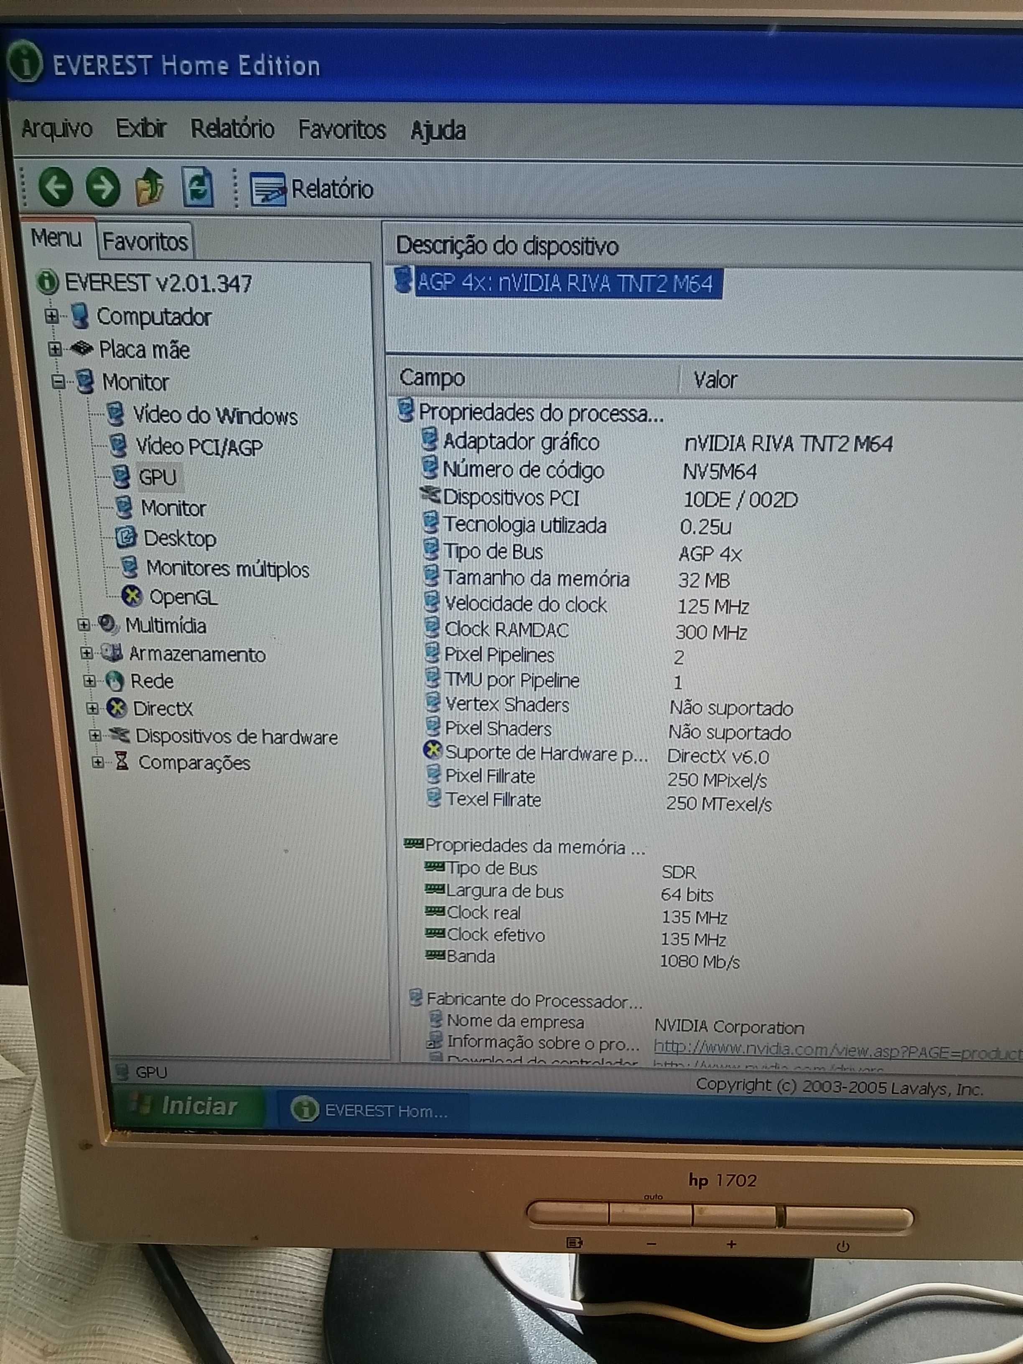The height and width of the screenshot is (1364, 1023).
Task: Select Vídeo PCI/AGP in the tree
Action: [199, 446]
